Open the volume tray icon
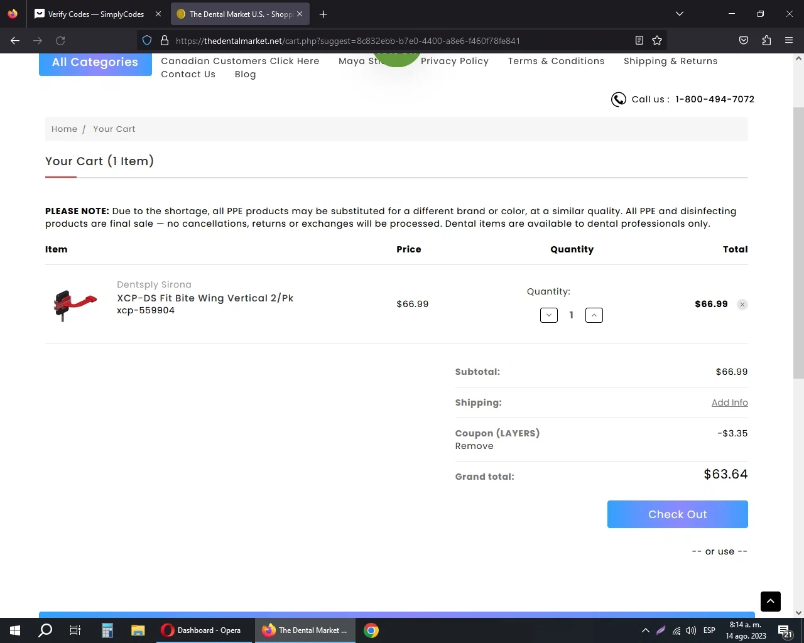Screen dimensions: 804x643 pyautogui.click(x=691, y=630)
